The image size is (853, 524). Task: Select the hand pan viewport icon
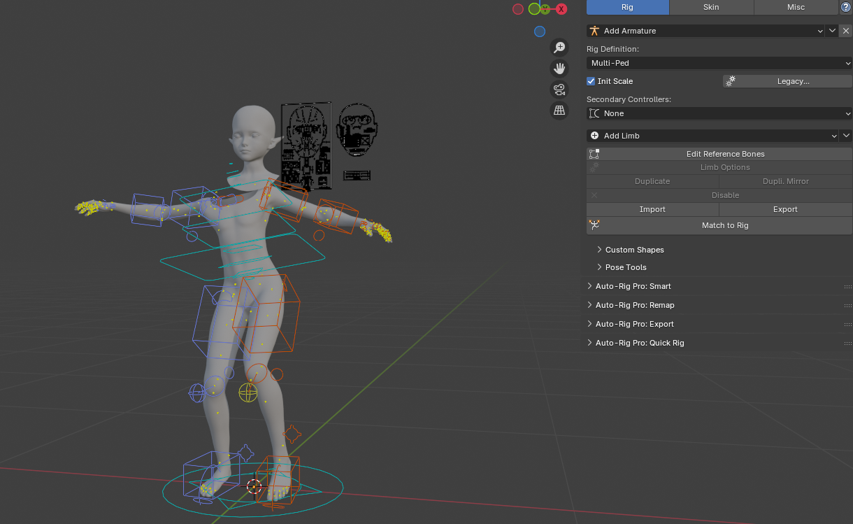point(559,68)
